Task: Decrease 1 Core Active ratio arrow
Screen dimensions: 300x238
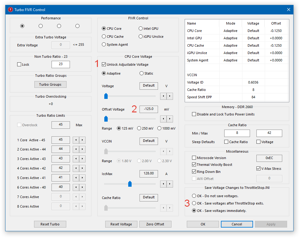Action: coord(76,140)
